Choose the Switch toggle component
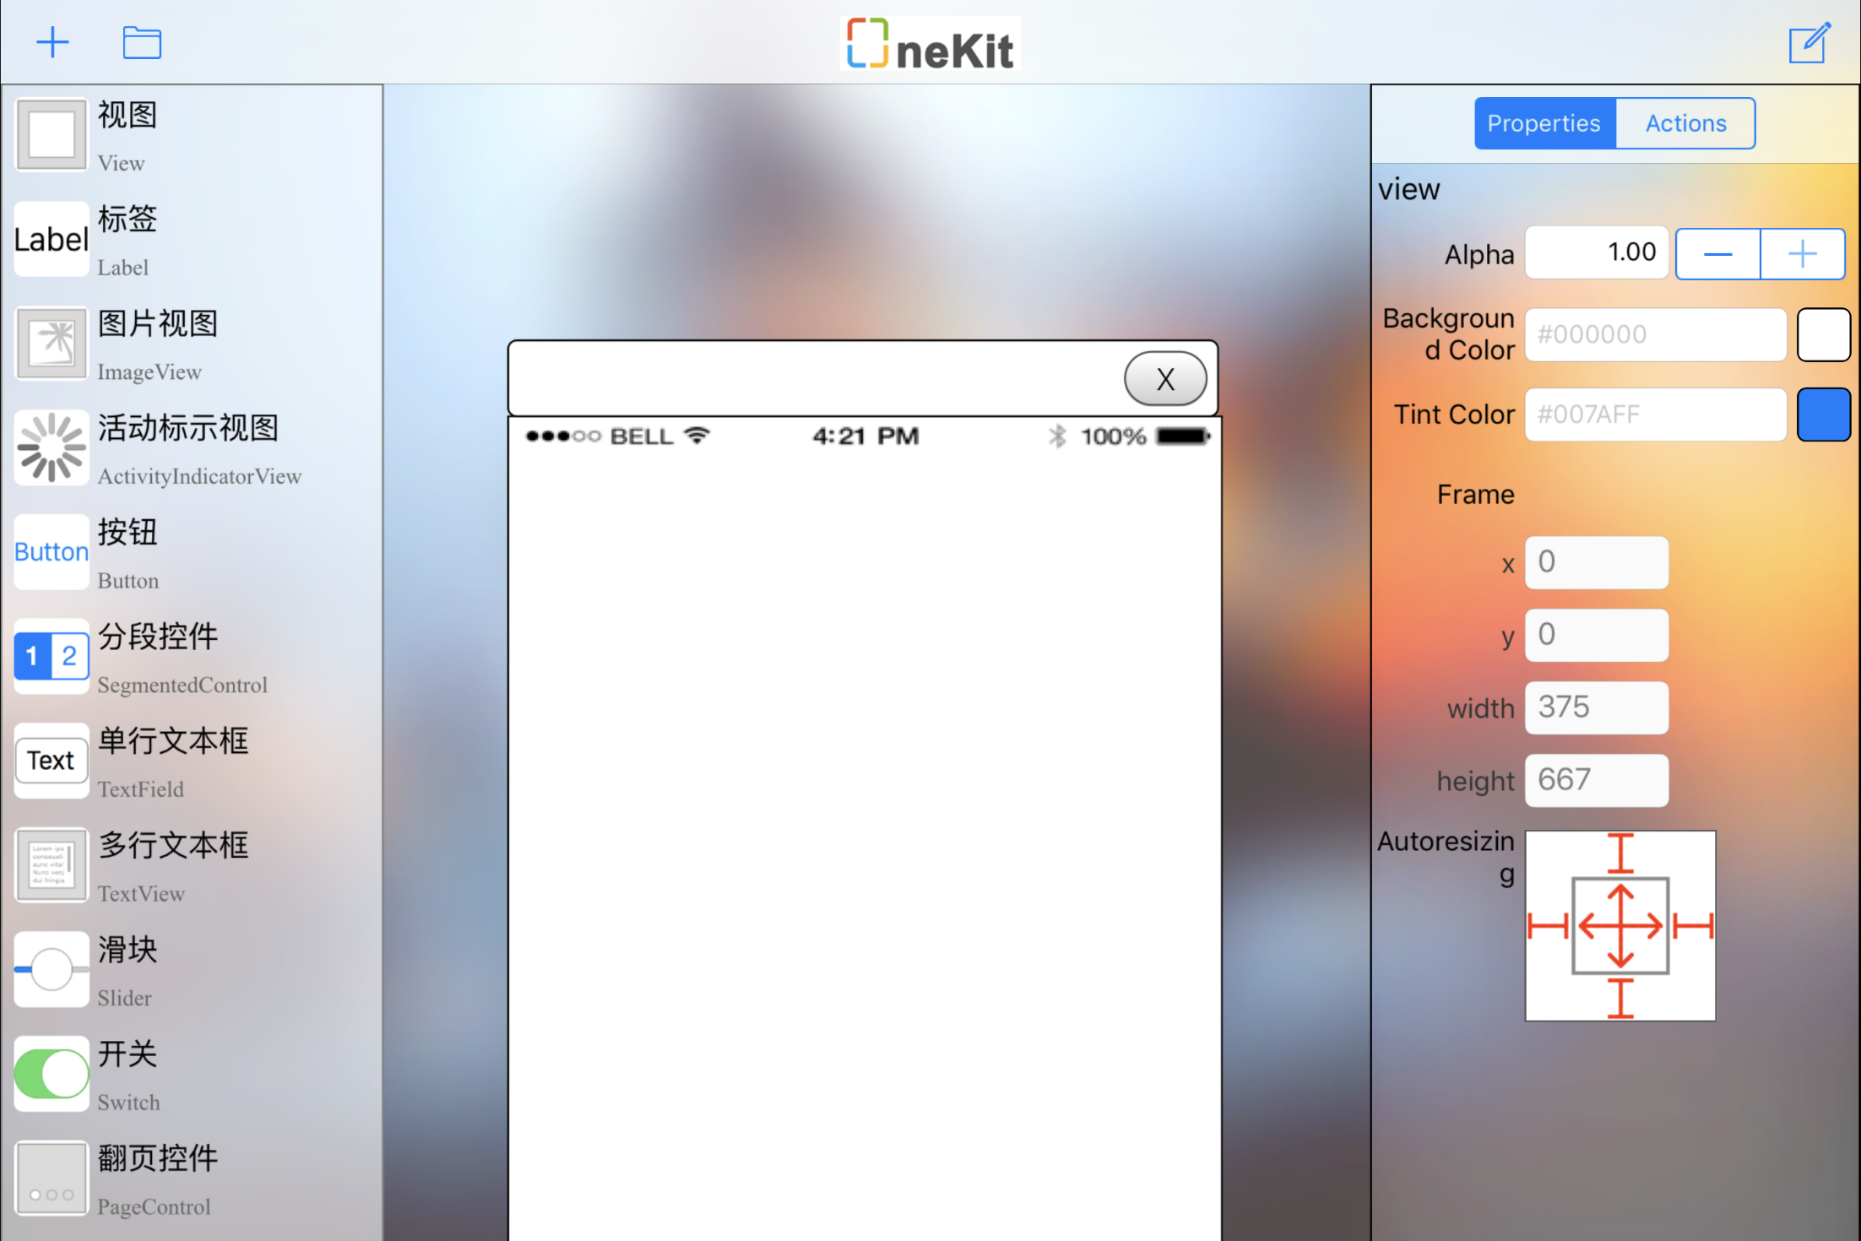1861x1241 pixels. point(52,1074)
